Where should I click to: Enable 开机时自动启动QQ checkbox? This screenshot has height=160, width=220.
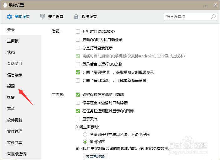point(78,31)
